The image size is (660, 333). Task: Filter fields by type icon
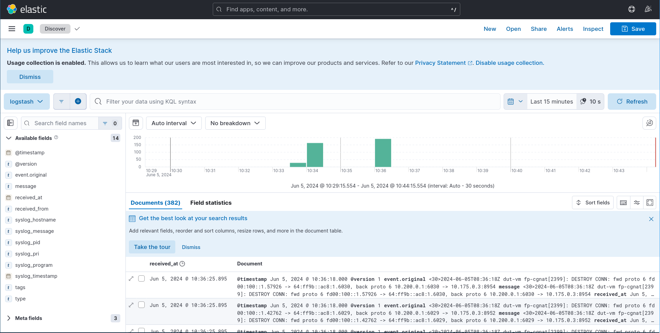point(110,123)
